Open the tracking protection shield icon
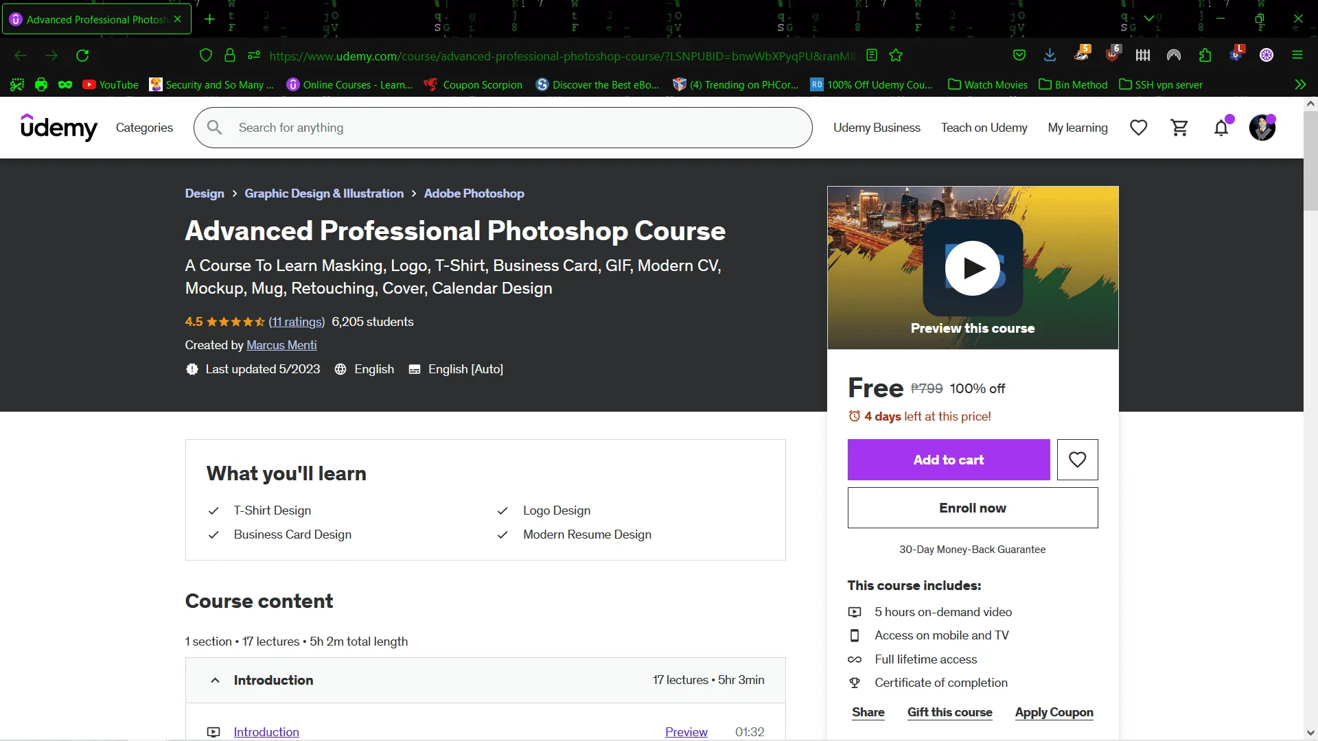The height and width of the screenshot is (741, 1318). click(206, 56)
